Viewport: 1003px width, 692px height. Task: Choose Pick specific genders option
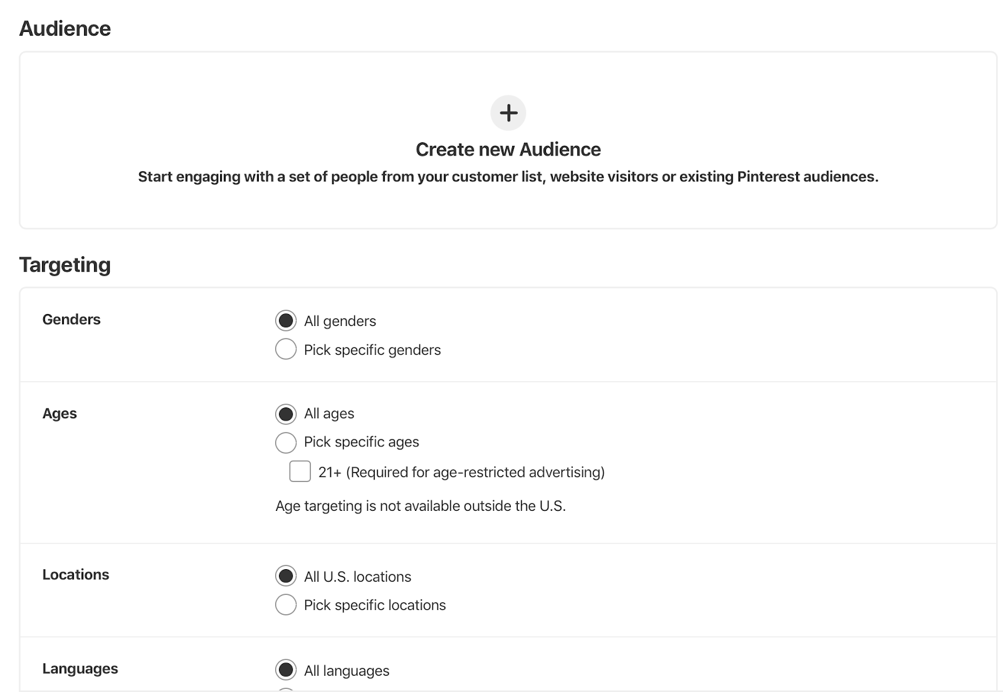point(286,349)
